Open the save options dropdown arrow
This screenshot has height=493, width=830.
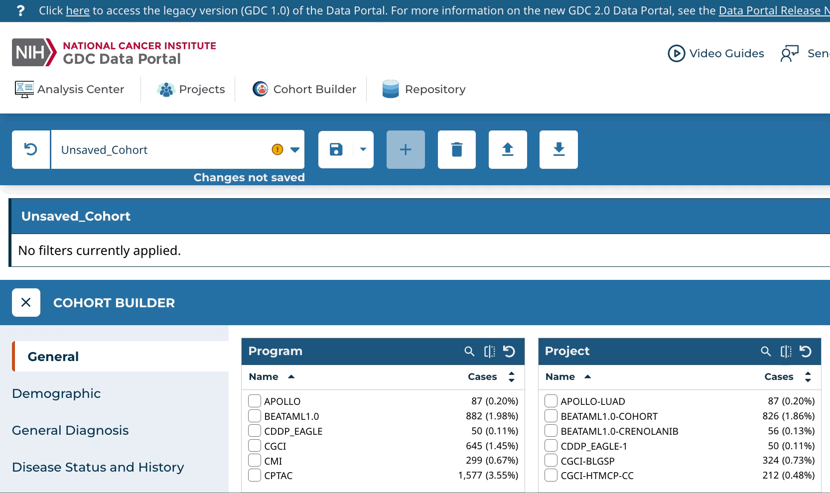click(x=363, y=149)
